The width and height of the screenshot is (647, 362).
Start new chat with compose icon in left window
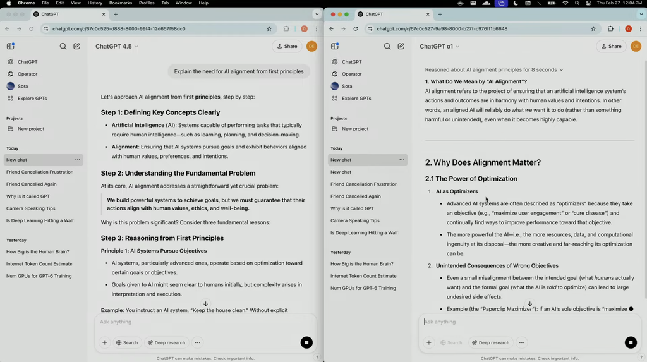pyautogui.click(x=76, y=46)
